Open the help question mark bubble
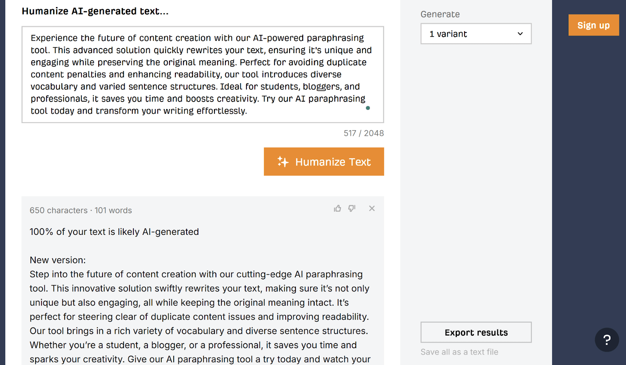Image resolution: width=626 pixels, height=365 pixels. tap(607, 340)
